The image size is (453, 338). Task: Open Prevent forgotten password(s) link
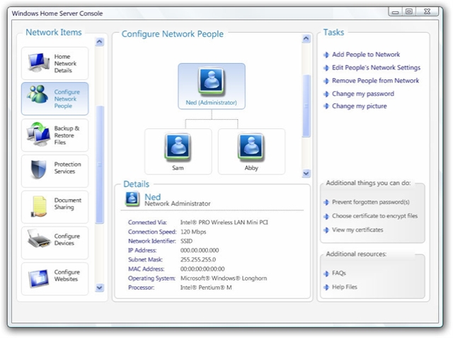click(371, 202)
